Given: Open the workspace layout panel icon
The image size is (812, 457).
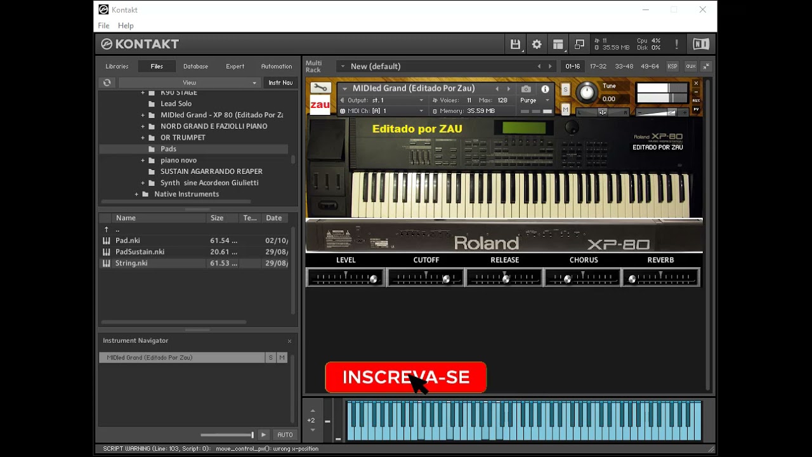Looking at the screenshot, I should (x=558, y=44).
